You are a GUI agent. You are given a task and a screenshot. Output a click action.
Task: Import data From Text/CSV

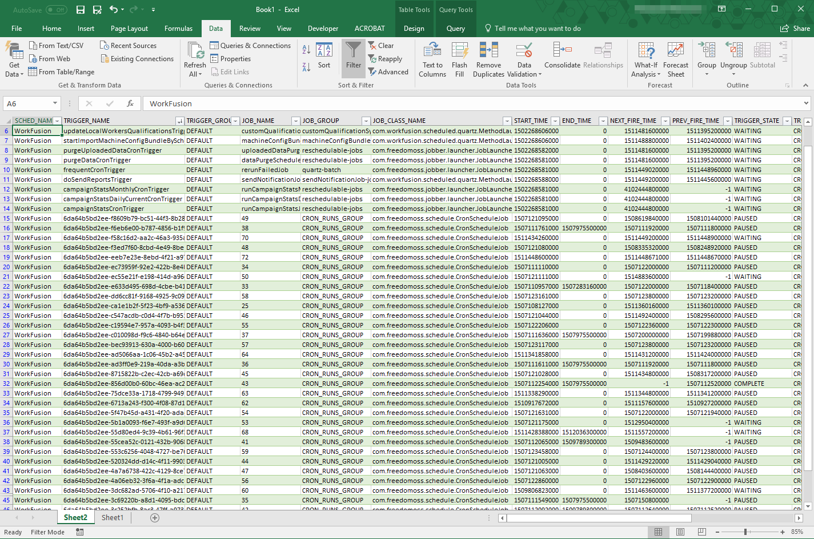(x=56, y=46)
